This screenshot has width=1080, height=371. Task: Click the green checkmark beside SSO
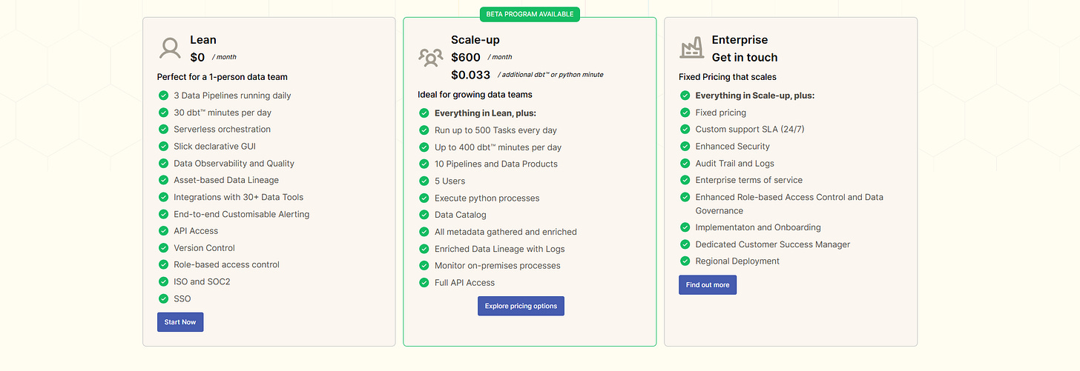click(x=164, y=298)
